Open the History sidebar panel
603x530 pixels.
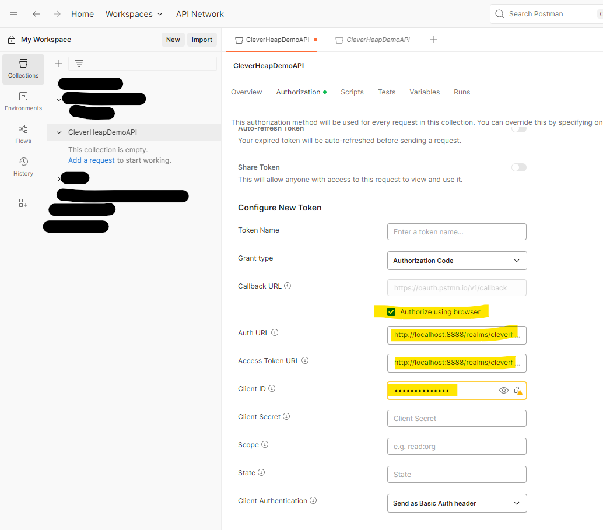tap(23, 167)
